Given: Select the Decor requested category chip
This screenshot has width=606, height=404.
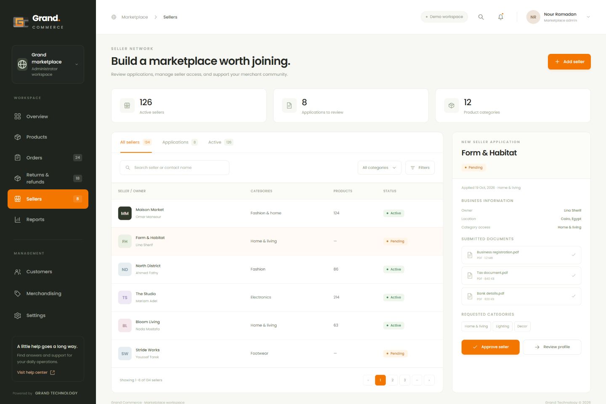Looking at the screenshot, I should click(x=522, y=326).
